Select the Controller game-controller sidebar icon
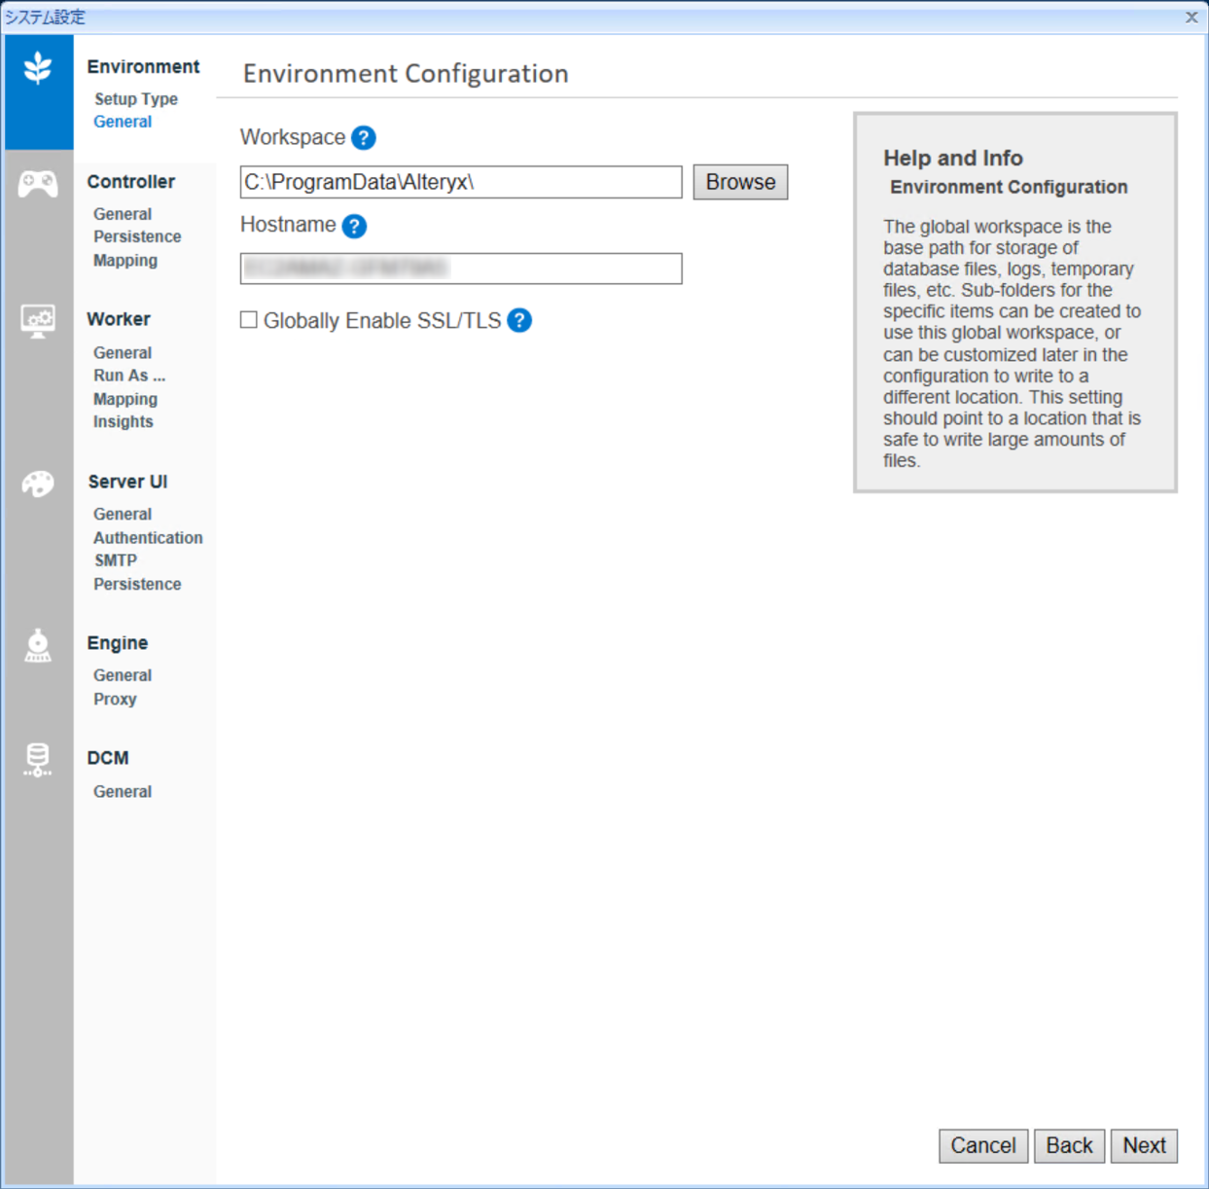Screen dimensions: 1209x1189 (x=38, y=181)
